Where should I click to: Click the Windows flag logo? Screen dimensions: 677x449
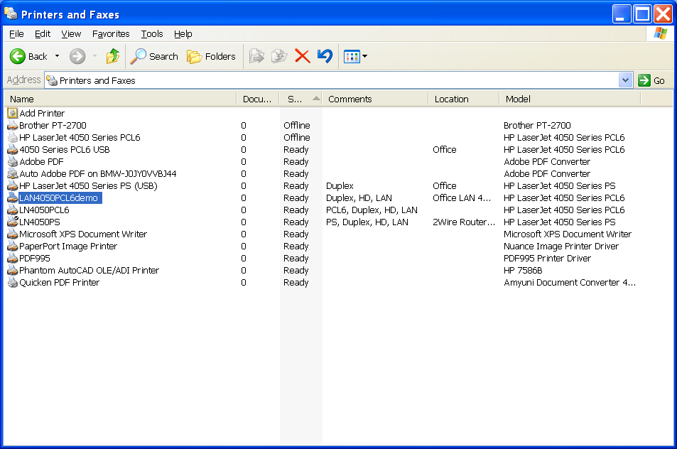pyautogui.click(x=660, y=33)
